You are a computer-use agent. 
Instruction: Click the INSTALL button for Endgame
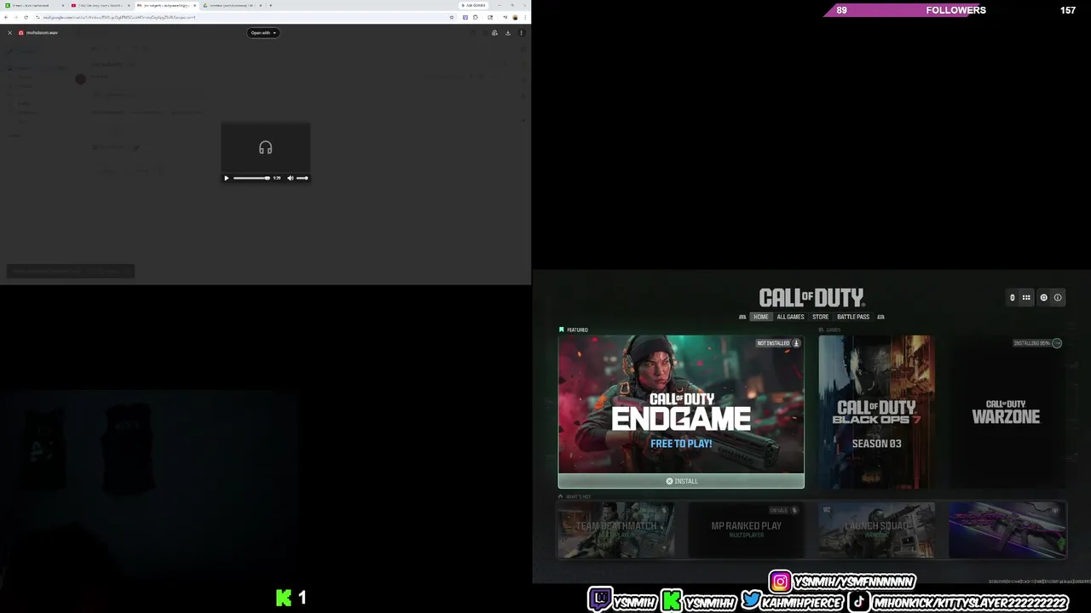click(x=681, y=481)
